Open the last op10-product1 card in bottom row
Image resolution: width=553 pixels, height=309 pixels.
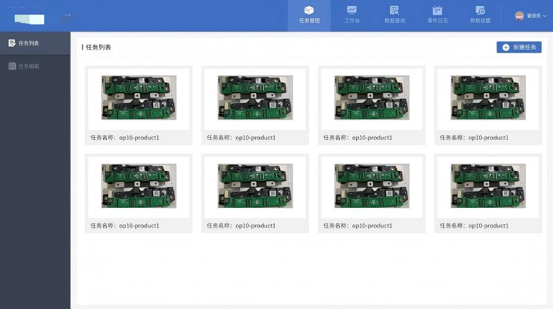pos(488,193)
